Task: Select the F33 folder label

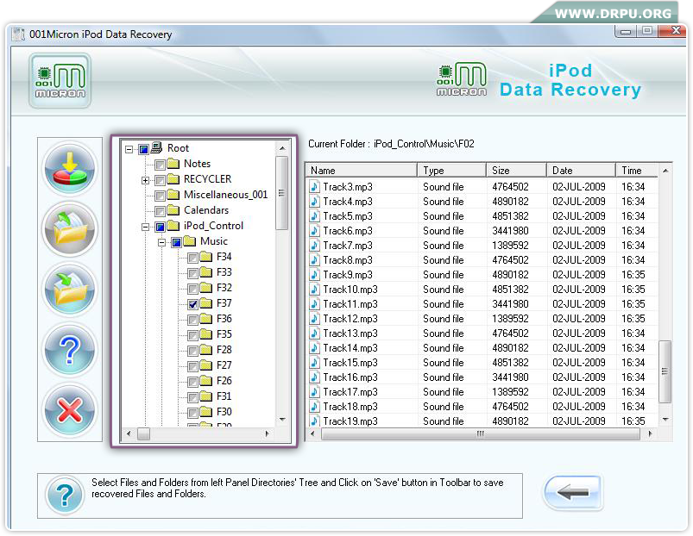Action: (x=224, y=272)
